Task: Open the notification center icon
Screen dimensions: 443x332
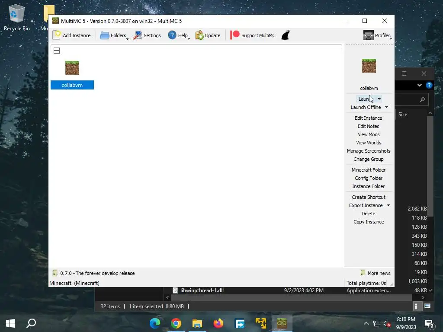Action: 429,324
